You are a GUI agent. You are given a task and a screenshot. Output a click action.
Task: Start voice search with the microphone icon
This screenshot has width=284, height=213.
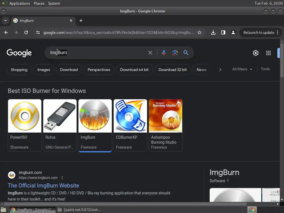point(164,53)
